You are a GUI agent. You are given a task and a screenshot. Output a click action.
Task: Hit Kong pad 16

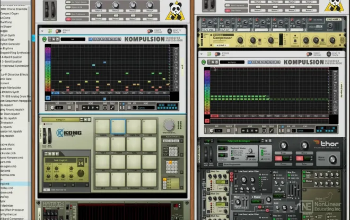point(150,127)
